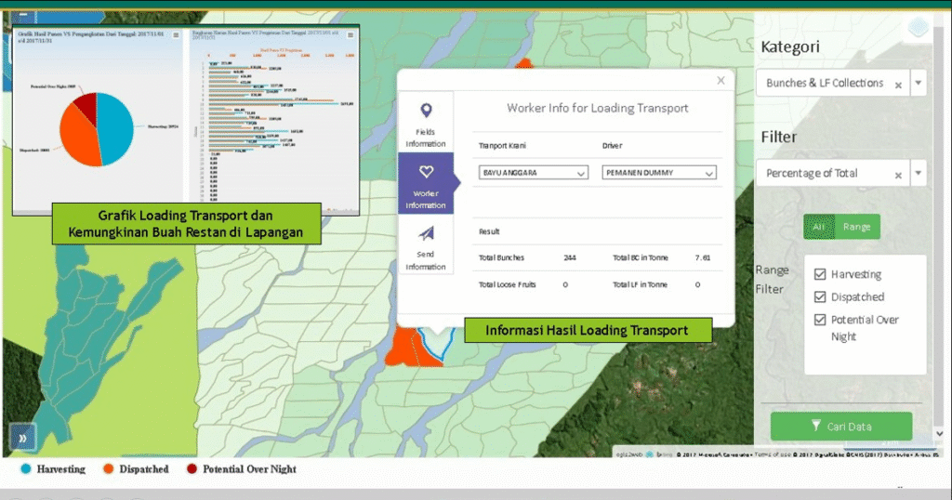The width and height of the screenshot is (952, 500).
Task: Open the Fields Information tab
Action: pos(426,124)
